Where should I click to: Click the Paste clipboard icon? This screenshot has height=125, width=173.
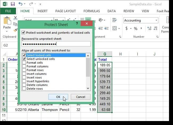(7, 21)
